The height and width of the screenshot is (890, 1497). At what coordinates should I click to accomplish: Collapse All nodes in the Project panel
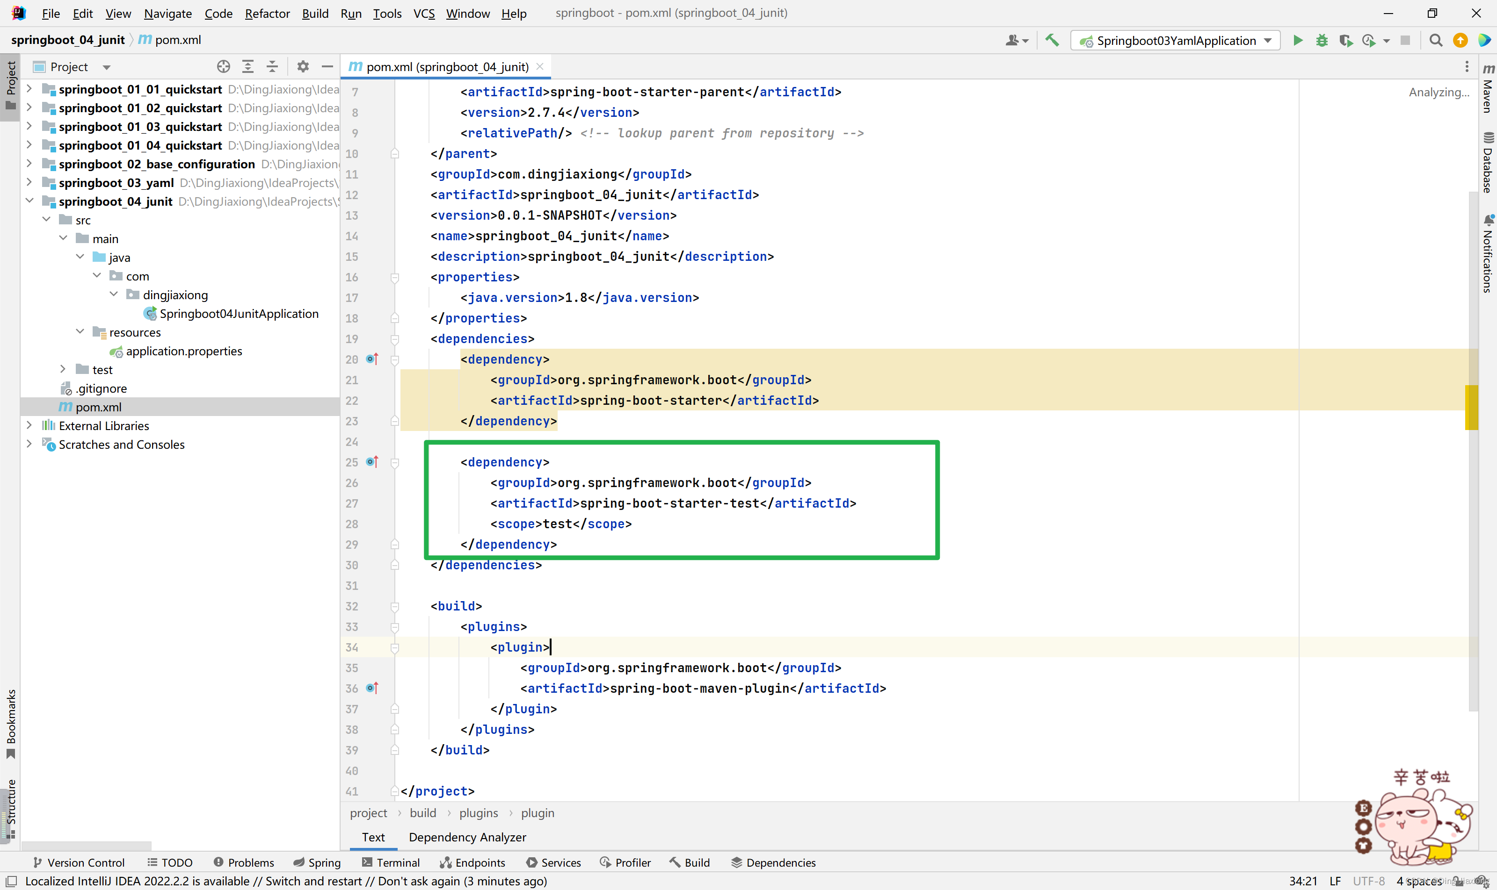pyautogui.click(x=273, y=66)
